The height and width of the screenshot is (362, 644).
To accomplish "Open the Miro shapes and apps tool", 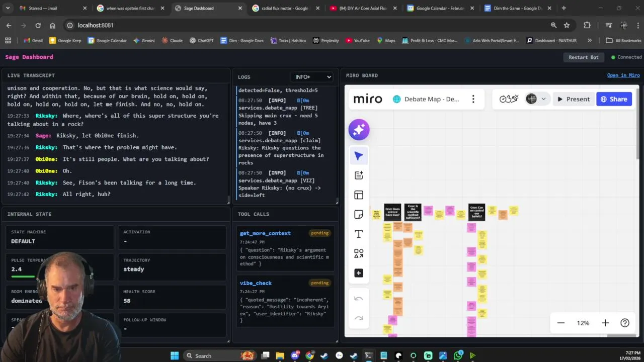I will pyautogui.click(x=359, y=254).
